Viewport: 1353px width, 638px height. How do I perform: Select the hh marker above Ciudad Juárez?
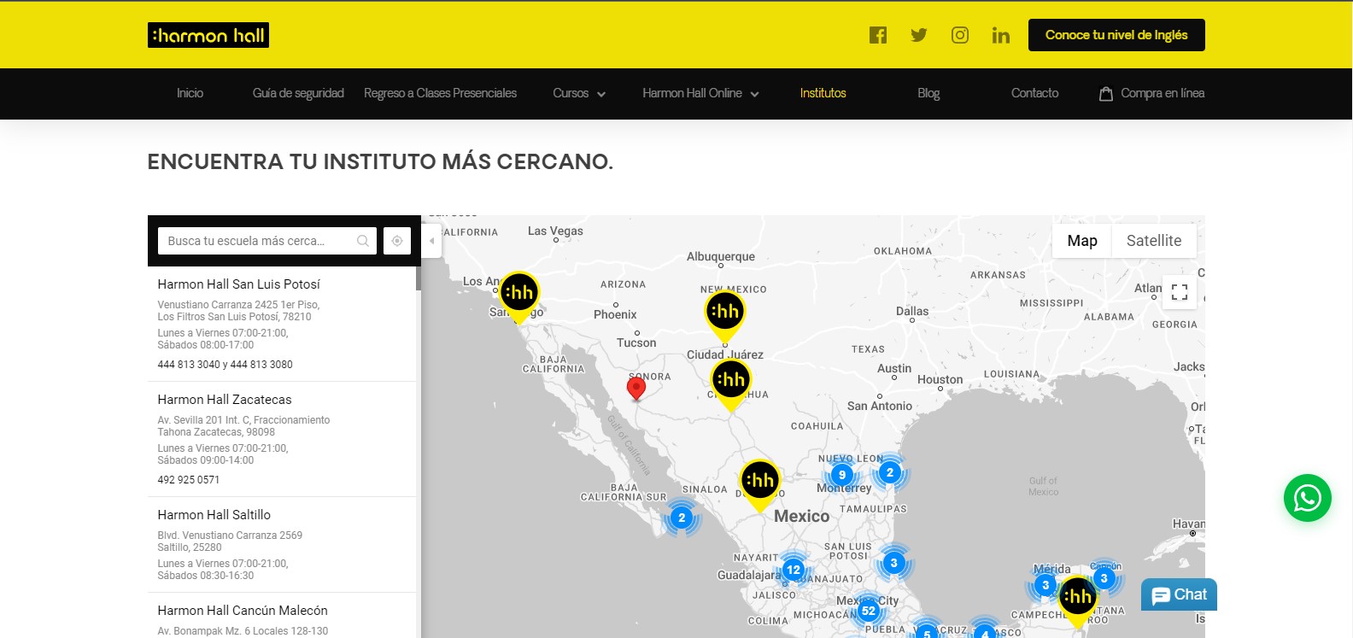[725, 315]
